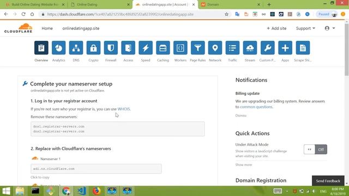The image size is (349, 196).
Task: Dismiss the billing update notification
Action: (x=241, y=115)
